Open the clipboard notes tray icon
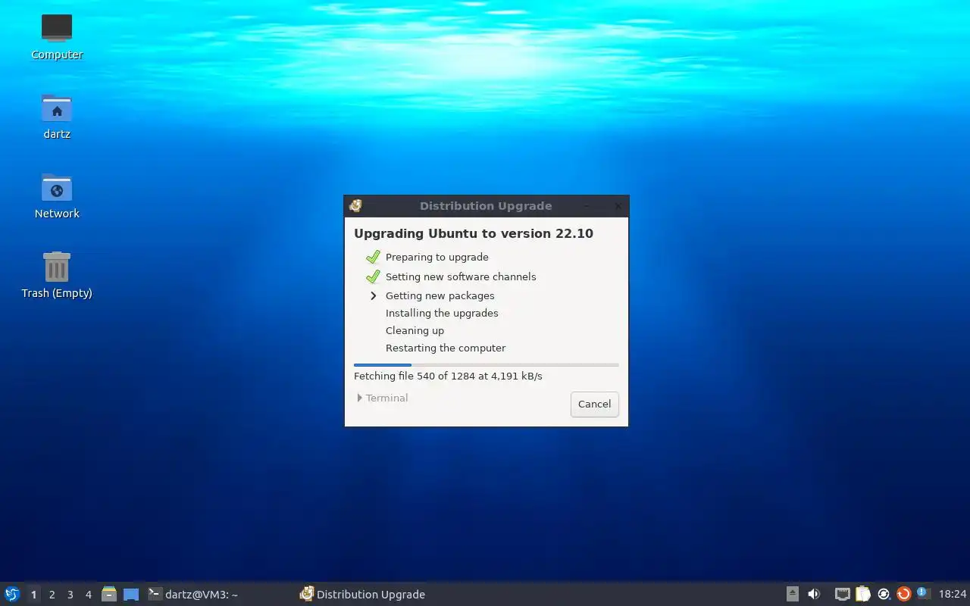The image size is (970, 606). [x=863, y=594]
